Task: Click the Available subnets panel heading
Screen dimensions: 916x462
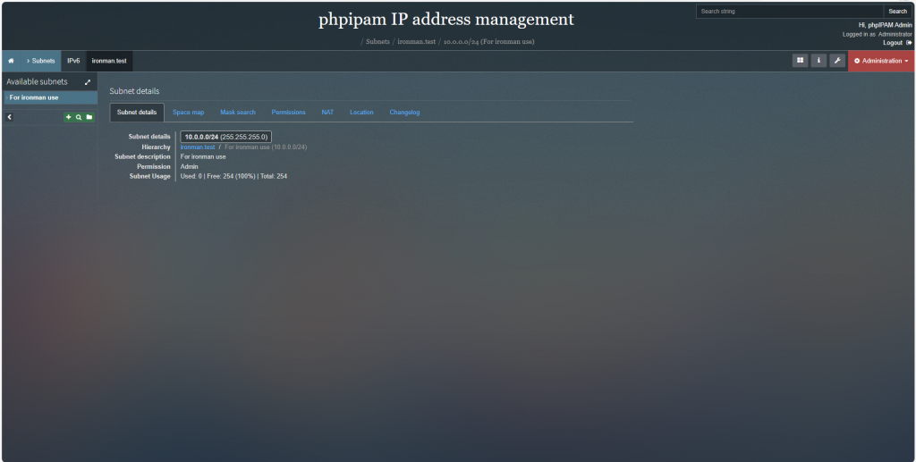Action: tap(37, 81)
